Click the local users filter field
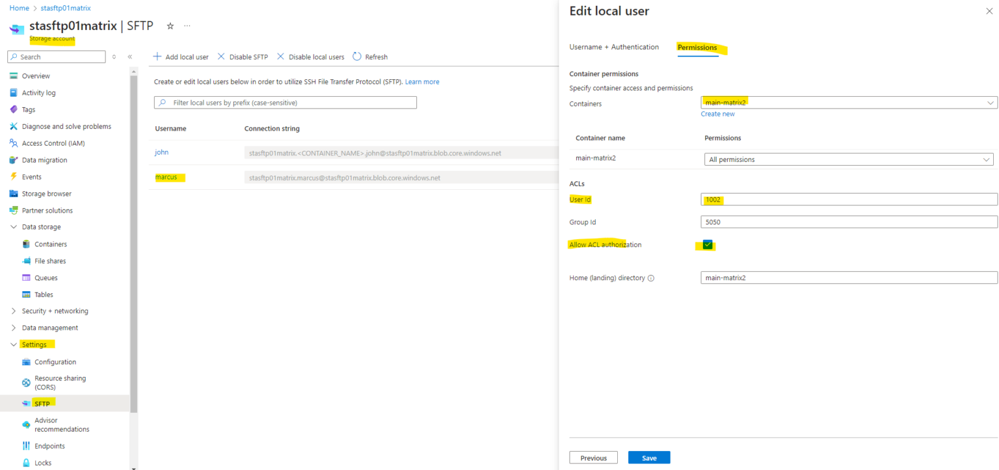The height and width of the screenshot is (470, 999). tap(285, 102)
